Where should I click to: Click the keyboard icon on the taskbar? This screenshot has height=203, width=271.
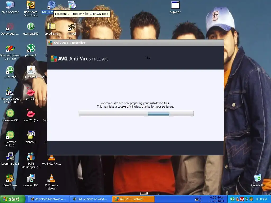[197, 199]
